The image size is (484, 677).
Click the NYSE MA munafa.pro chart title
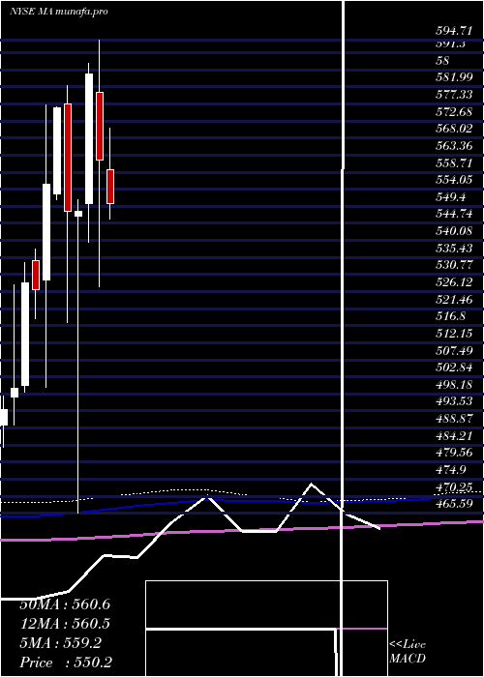[58, 12]
